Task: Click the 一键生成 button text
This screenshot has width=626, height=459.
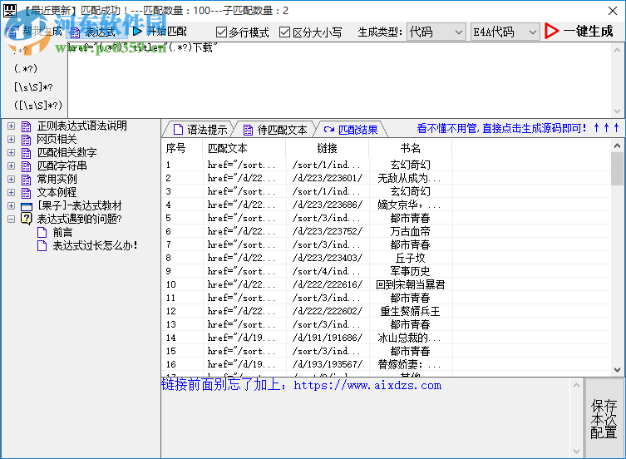Action: tap(588, 31)
